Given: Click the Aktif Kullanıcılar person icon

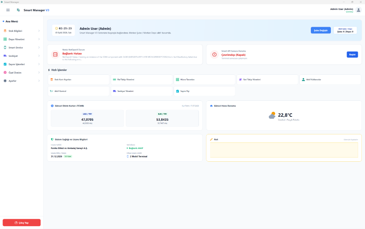Looking at the screenshot, I should pos(303,79).
